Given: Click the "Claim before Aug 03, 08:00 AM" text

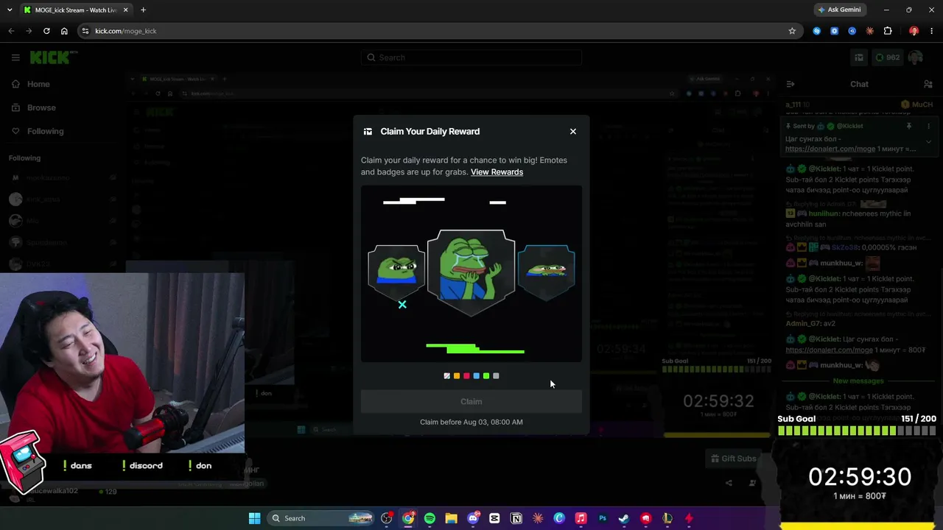Looking at the screenshot, I should coord(471,422).
